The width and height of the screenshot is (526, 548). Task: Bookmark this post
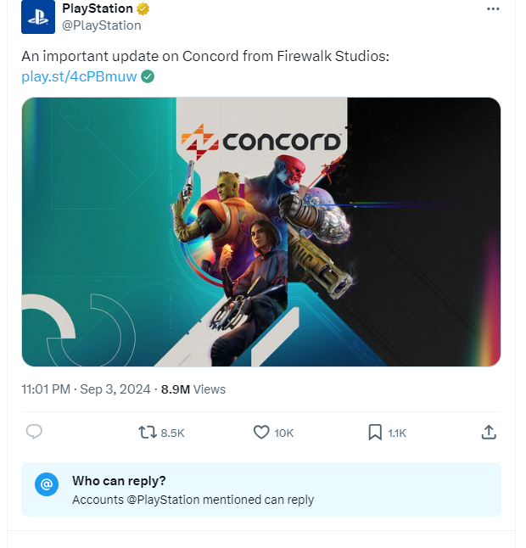click(x=375, y=433)
